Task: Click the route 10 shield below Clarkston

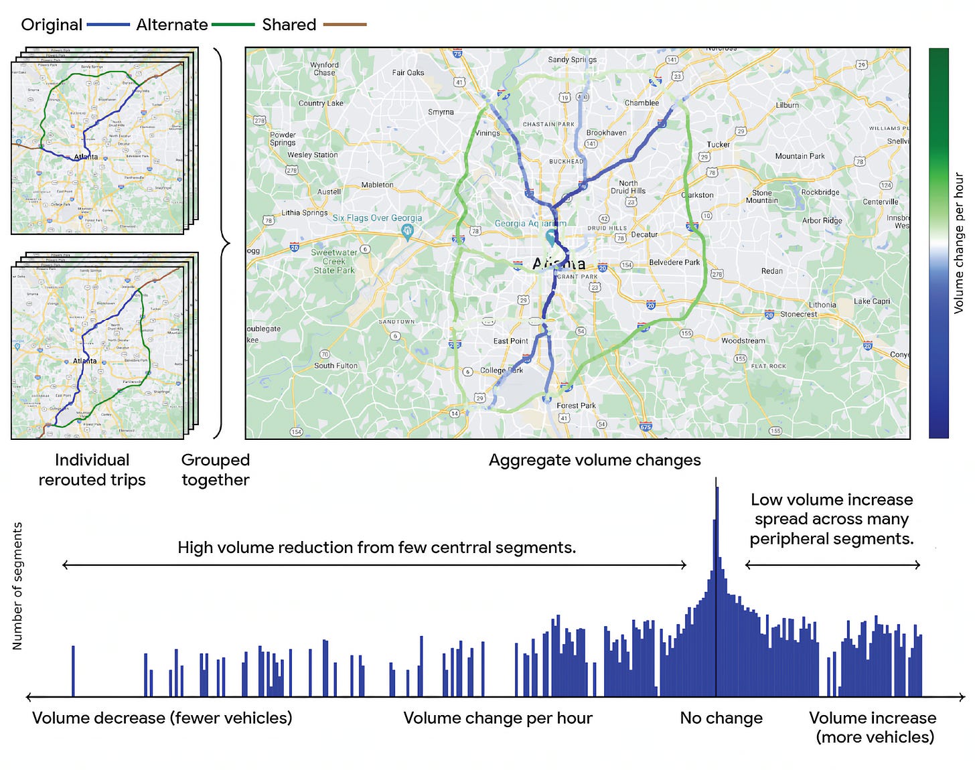Action: click(706, 216)
